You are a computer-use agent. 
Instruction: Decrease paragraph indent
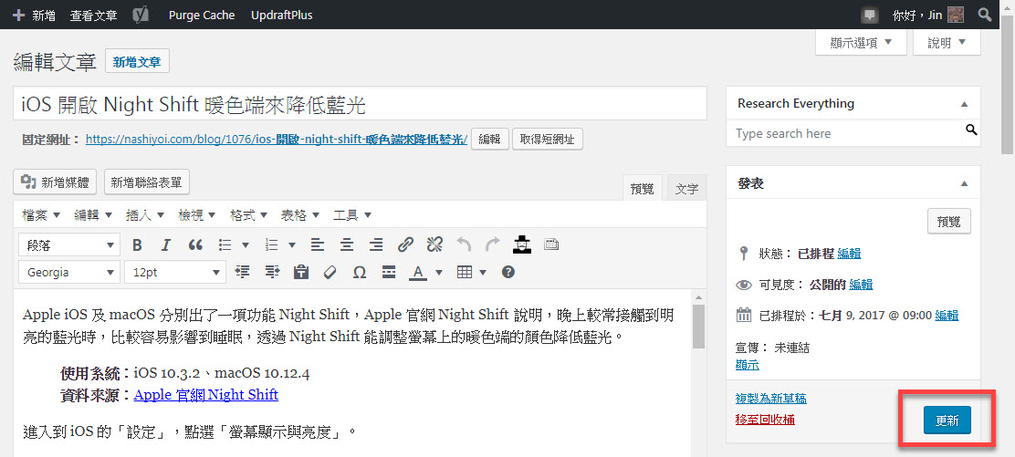tap(242, 273)
